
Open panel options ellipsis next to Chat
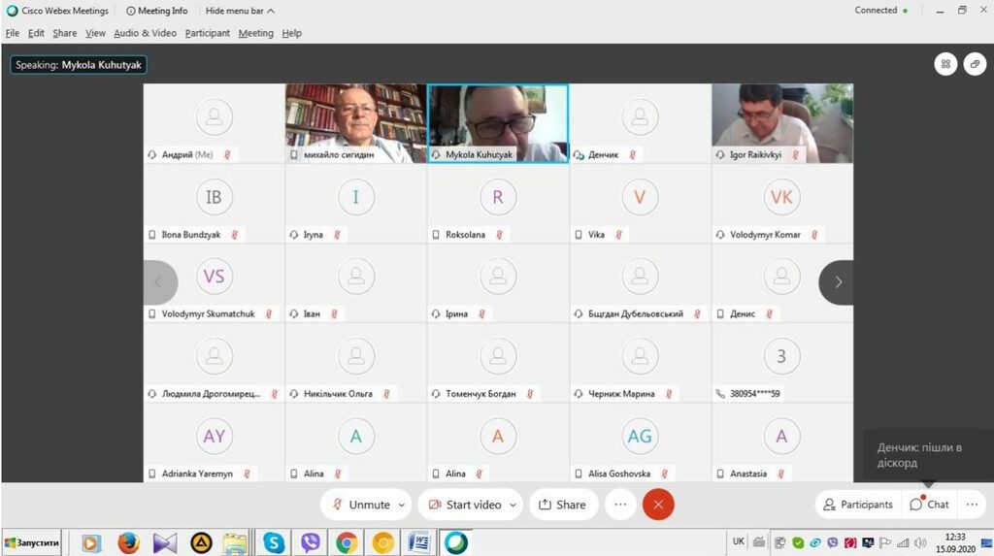(x=972, y=505)
